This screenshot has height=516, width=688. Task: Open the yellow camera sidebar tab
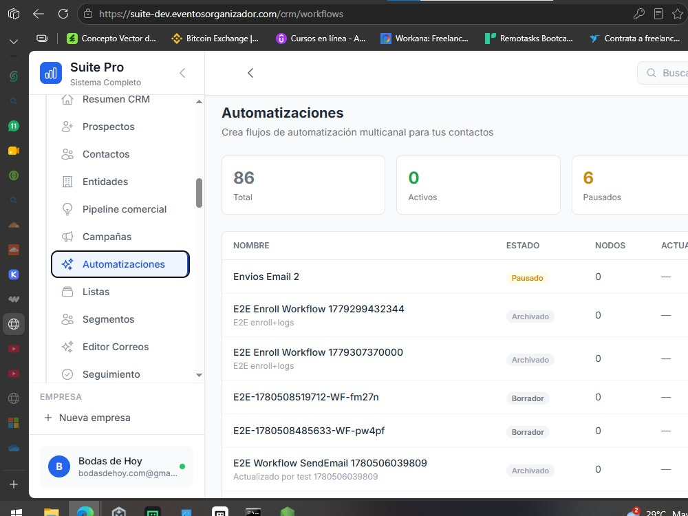(x=14, y=151)
